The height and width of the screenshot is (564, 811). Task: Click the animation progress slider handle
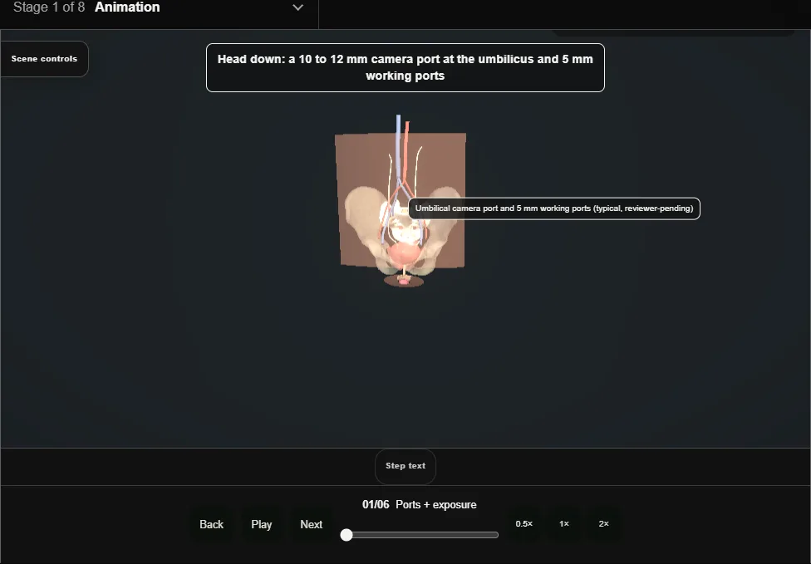pos(347,535)
